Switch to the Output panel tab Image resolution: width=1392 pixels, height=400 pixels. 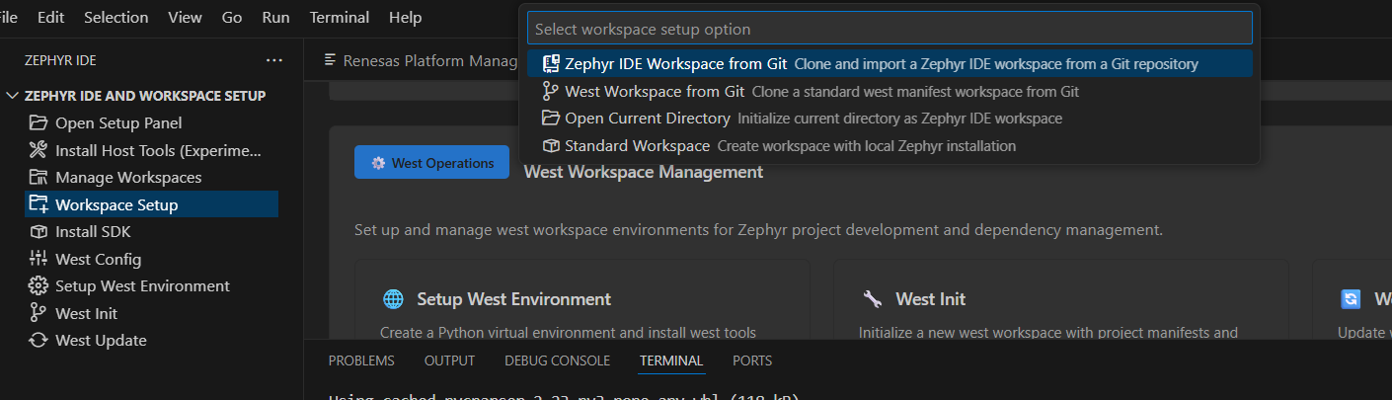coord(449,360)
